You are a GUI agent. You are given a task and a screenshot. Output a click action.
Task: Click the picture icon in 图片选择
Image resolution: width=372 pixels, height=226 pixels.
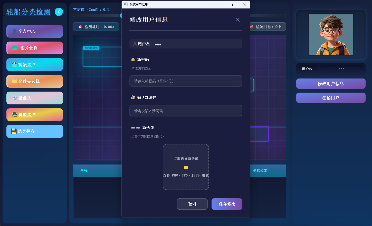(x=15, y=48)
